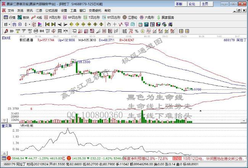Image resolution: width=248 pixels, height=168 pixels.
Task: Click the red 极 indicator icon
Action: click(34, 24)
